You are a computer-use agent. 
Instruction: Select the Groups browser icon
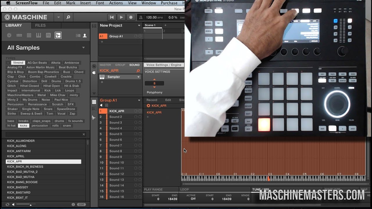tap(19, 35)
